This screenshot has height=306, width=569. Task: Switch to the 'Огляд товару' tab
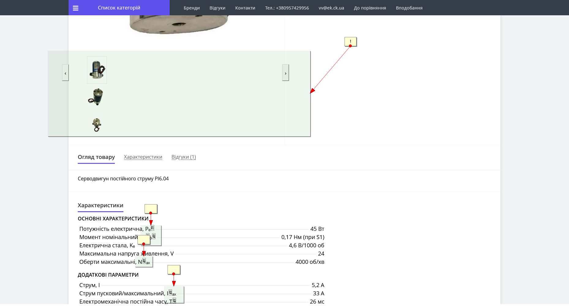pos(96,157)
